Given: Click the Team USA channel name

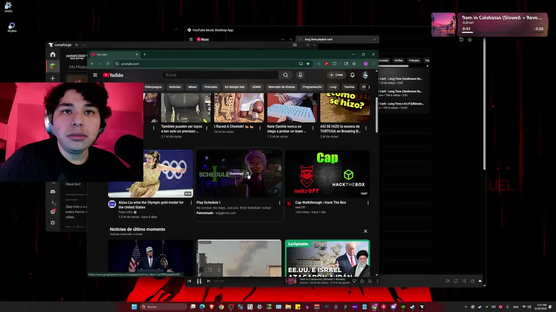Looking at the screenshot, I should tap(126, 212).
